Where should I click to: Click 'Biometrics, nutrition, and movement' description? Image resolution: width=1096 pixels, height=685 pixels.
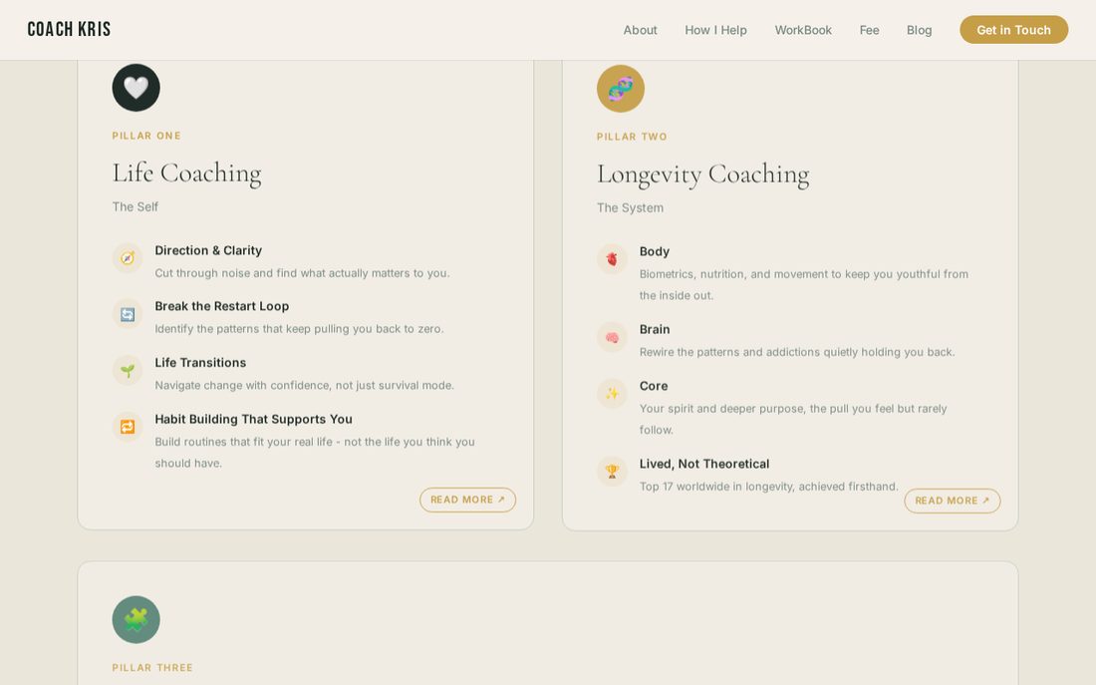pos(804,285)
